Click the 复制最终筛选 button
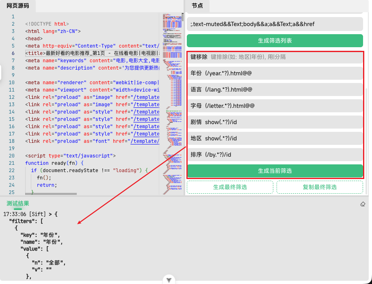 point(320,187)
